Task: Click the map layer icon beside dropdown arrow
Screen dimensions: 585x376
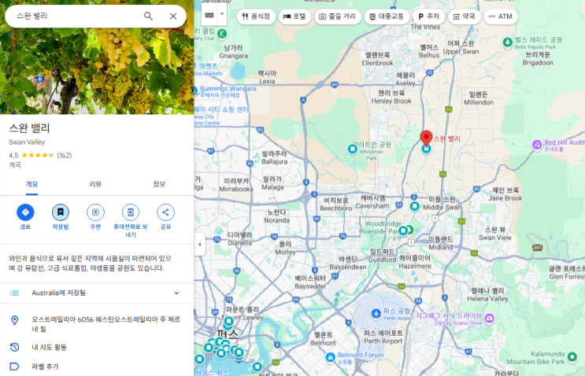Action: tap(209, 15)
